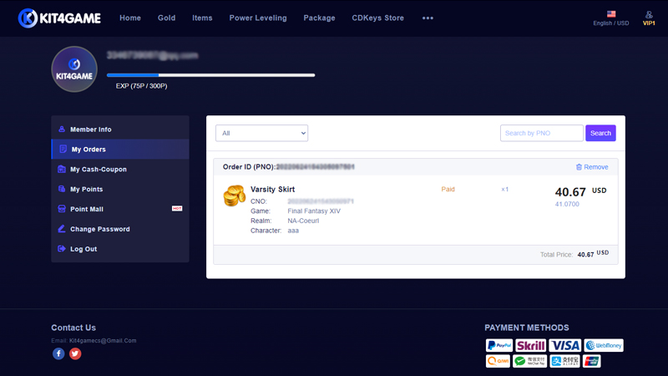Click the Alipay payment icon

pos(564,361)
